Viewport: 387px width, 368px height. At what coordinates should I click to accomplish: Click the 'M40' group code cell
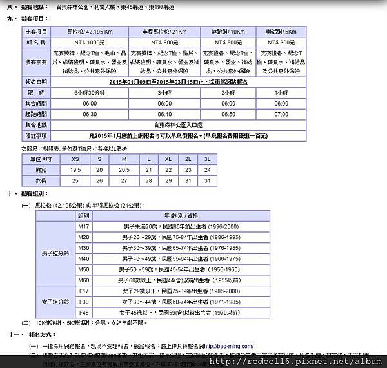tap(84, 258)
